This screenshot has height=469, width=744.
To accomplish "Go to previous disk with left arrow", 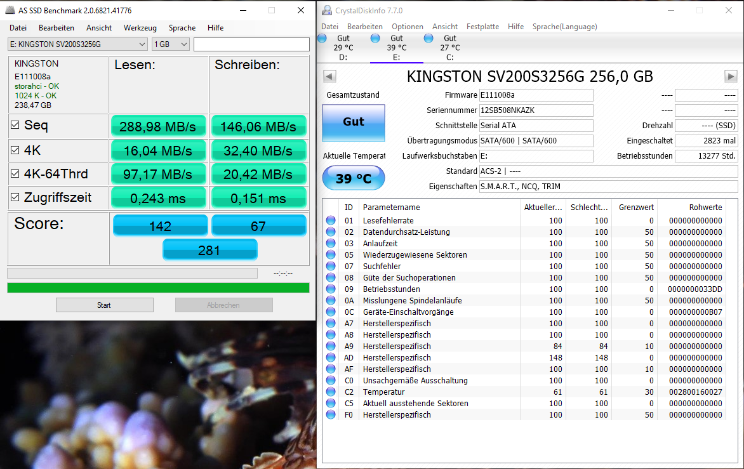I will coord(329,76).
